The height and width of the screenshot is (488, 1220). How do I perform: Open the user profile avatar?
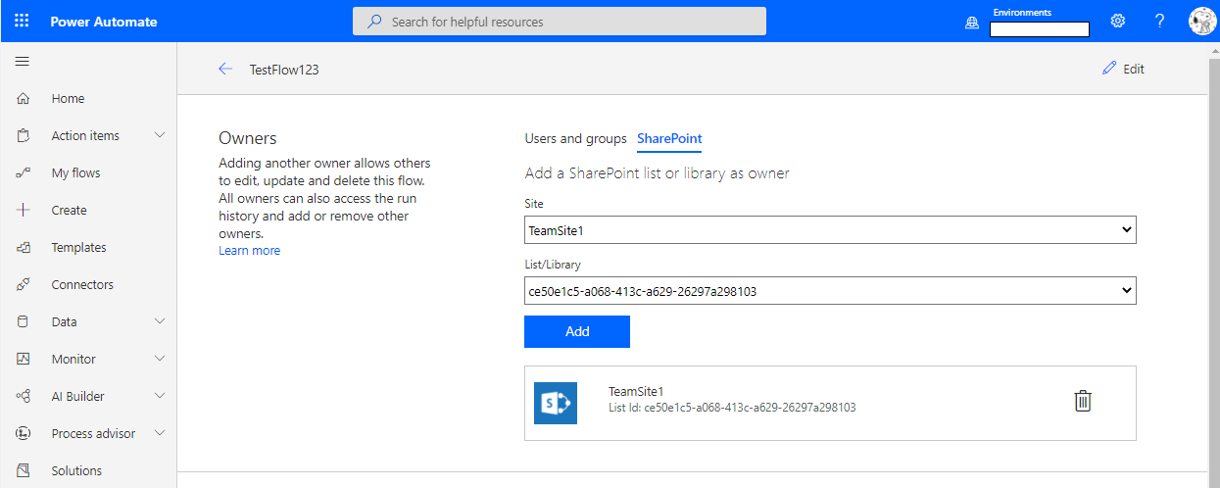pyautogui.click(x=1202, y=21)
